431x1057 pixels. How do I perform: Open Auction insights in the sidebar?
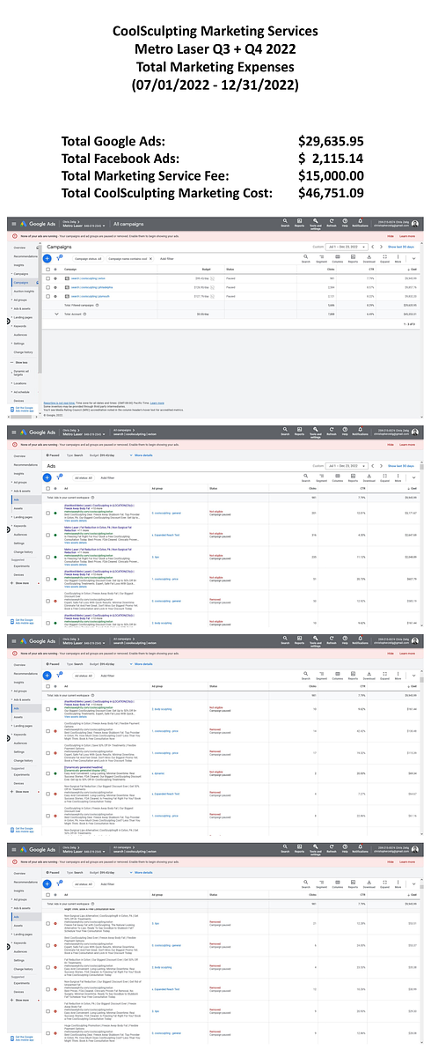pos(24,292)
